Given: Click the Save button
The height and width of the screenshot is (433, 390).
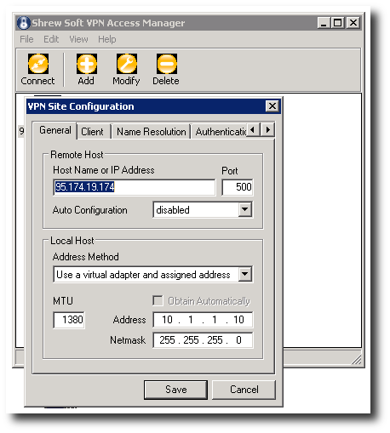Looking at the screenshot, I should pyautogui.click(x=175, y=390).
